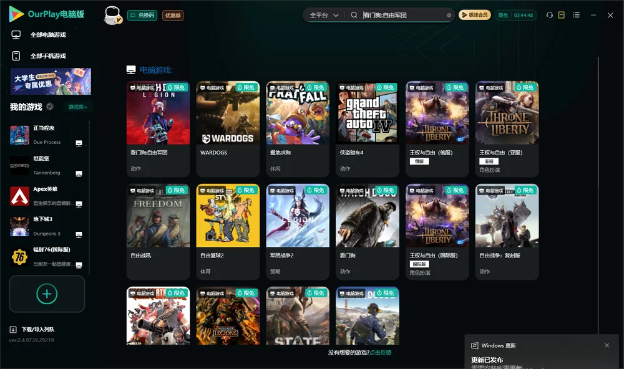The image size is (624, 369).
Task: Click the PC icon beside Tannenberg
Action: pyautogui.click(x=79, y=174)
